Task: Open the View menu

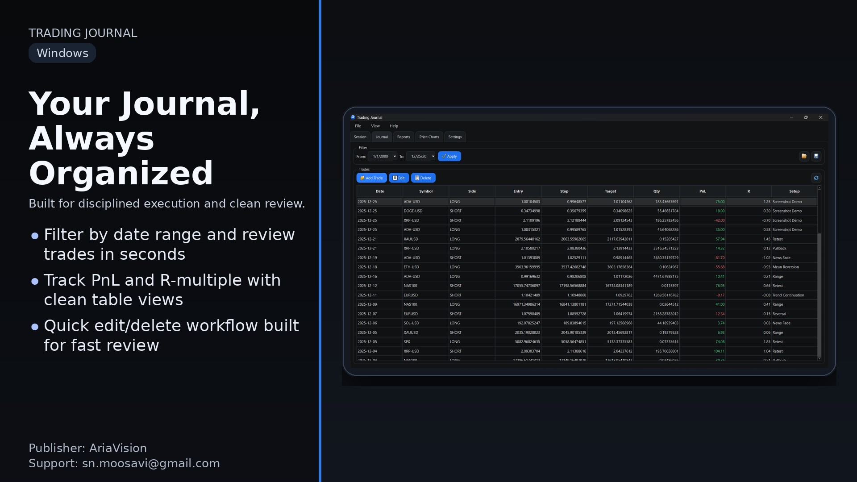Action: coord(375,126)
